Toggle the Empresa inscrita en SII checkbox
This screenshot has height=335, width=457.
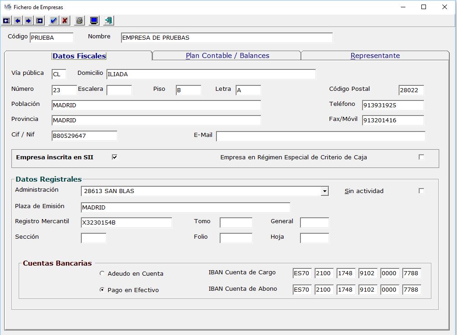pos(115,157)
